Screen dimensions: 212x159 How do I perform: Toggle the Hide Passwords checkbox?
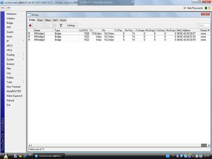click(x=184, y=8)
